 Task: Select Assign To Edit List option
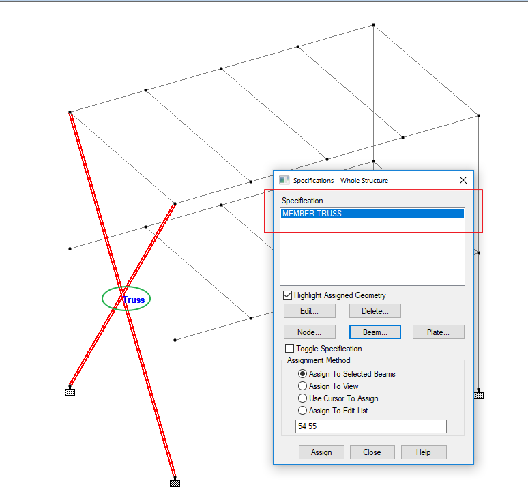click(x=302, y=411)
